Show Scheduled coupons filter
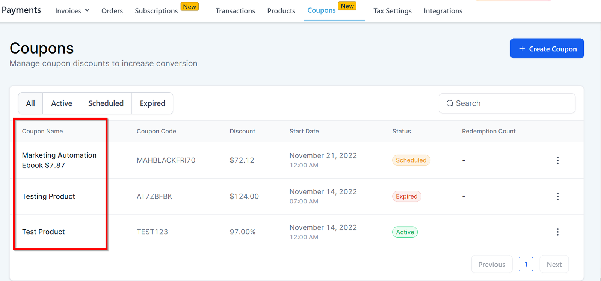The image size is (601, 281). [106, 103]
